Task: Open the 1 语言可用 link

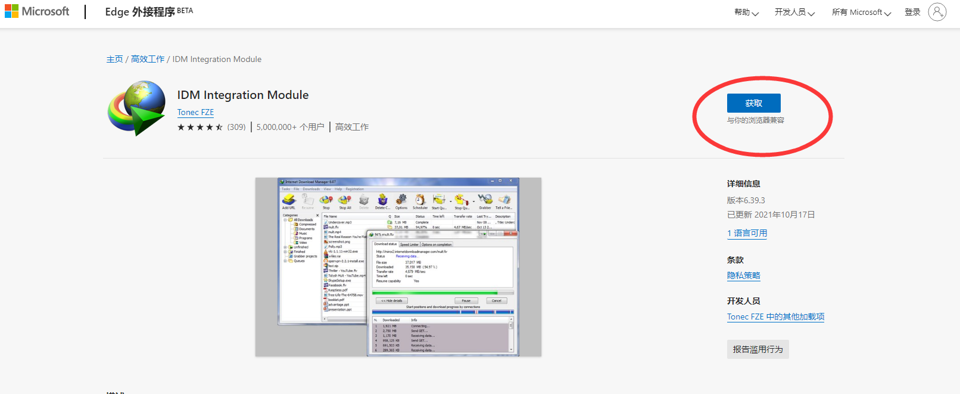Action: point(747,233)
